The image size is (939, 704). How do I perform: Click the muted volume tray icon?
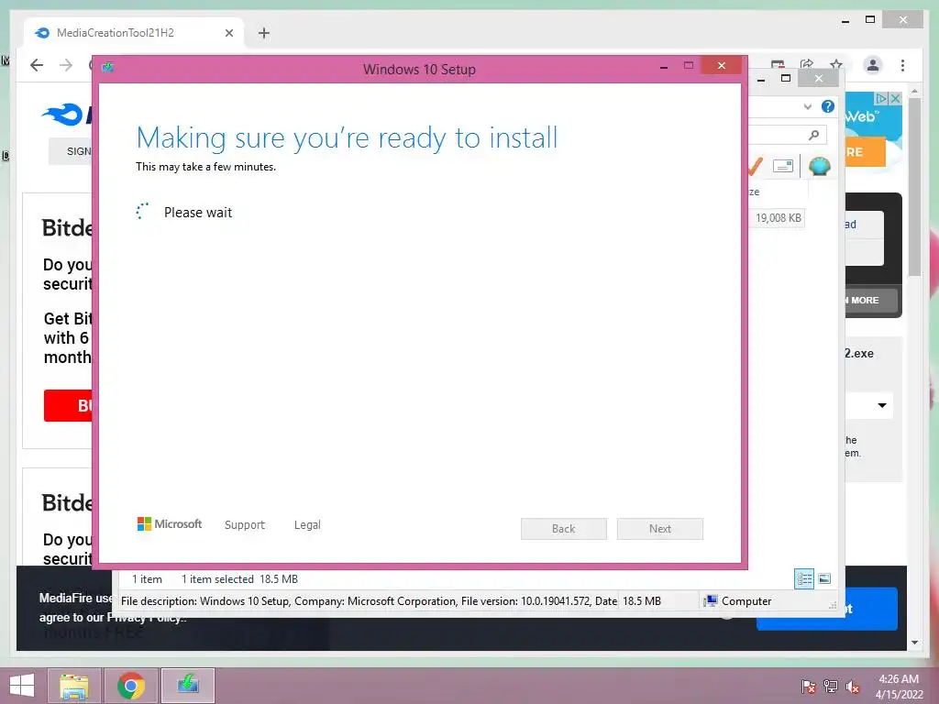[853, 687]
